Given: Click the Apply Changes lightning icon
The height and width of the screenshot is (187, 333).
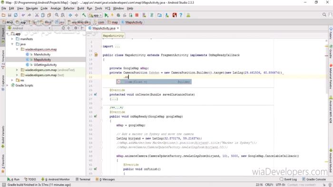Looking at the screenshot, I should pos(112,15).
